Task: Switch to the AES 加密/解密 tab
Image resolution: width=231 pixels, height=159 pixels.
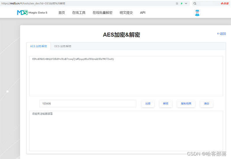Action: [38, 46]
